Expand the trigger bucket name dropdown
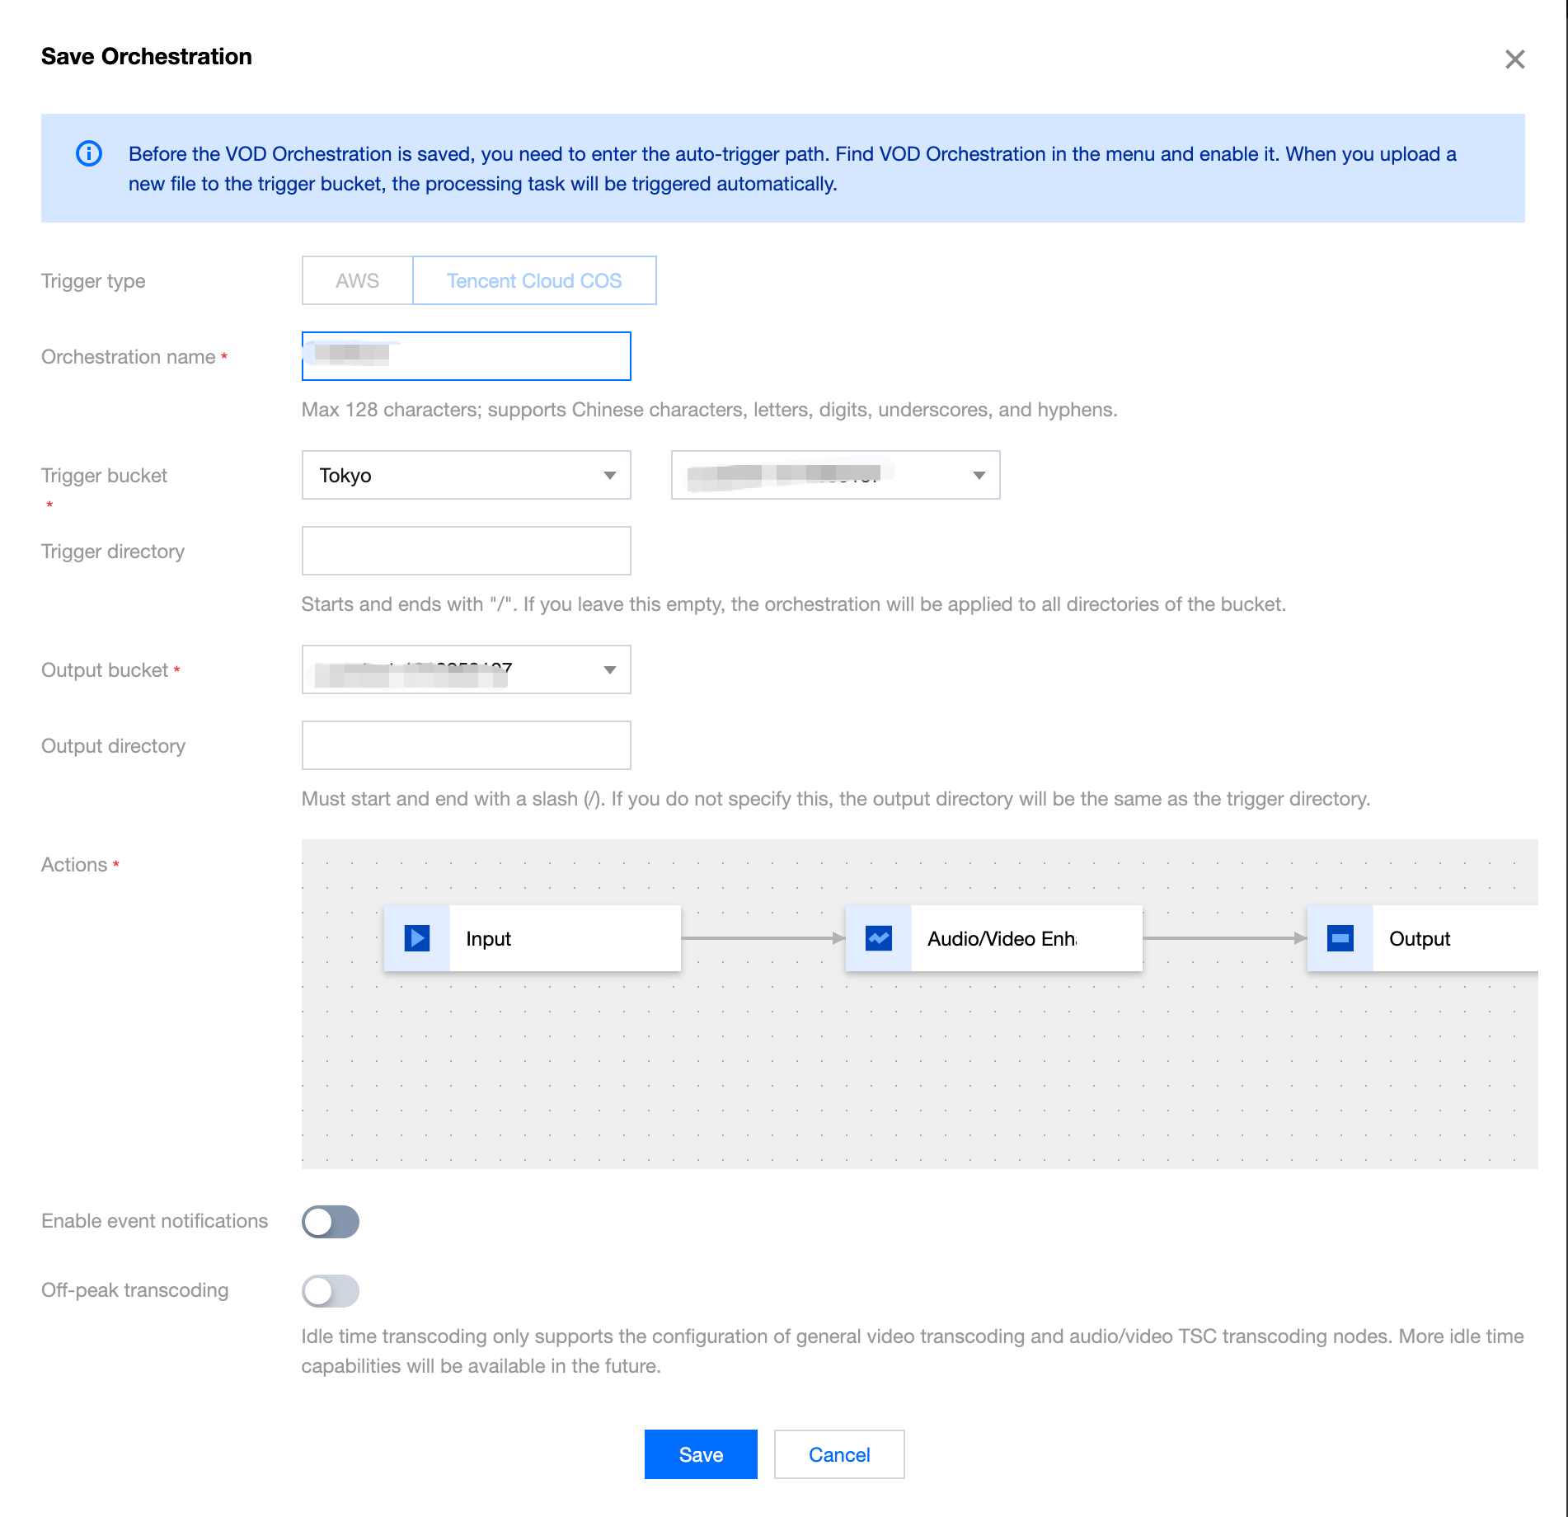This screenshot has width=1568, height=1517. (x=836, y=476)
